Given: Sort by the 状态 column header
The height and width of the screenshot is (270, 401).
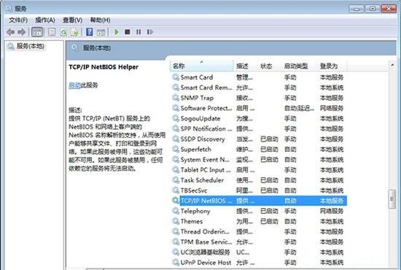Looking at the screenshot, I should pos(269,66).
